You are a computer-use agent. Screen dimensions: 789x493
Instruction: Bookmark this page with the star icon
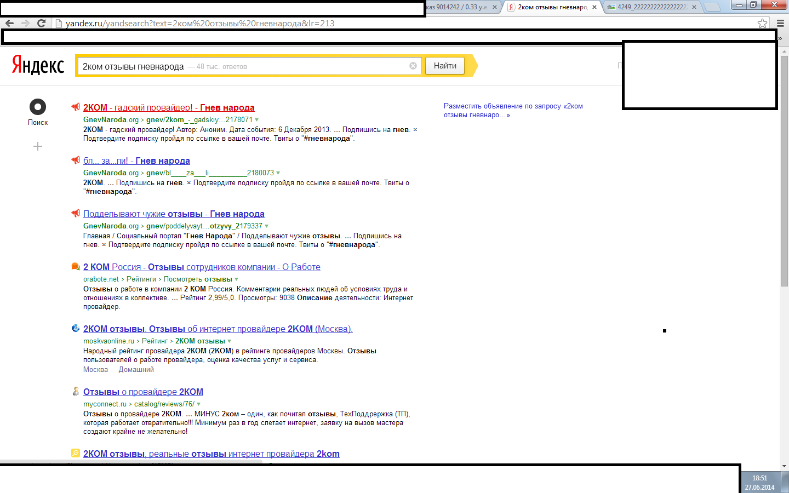click(x=762, y=23)
